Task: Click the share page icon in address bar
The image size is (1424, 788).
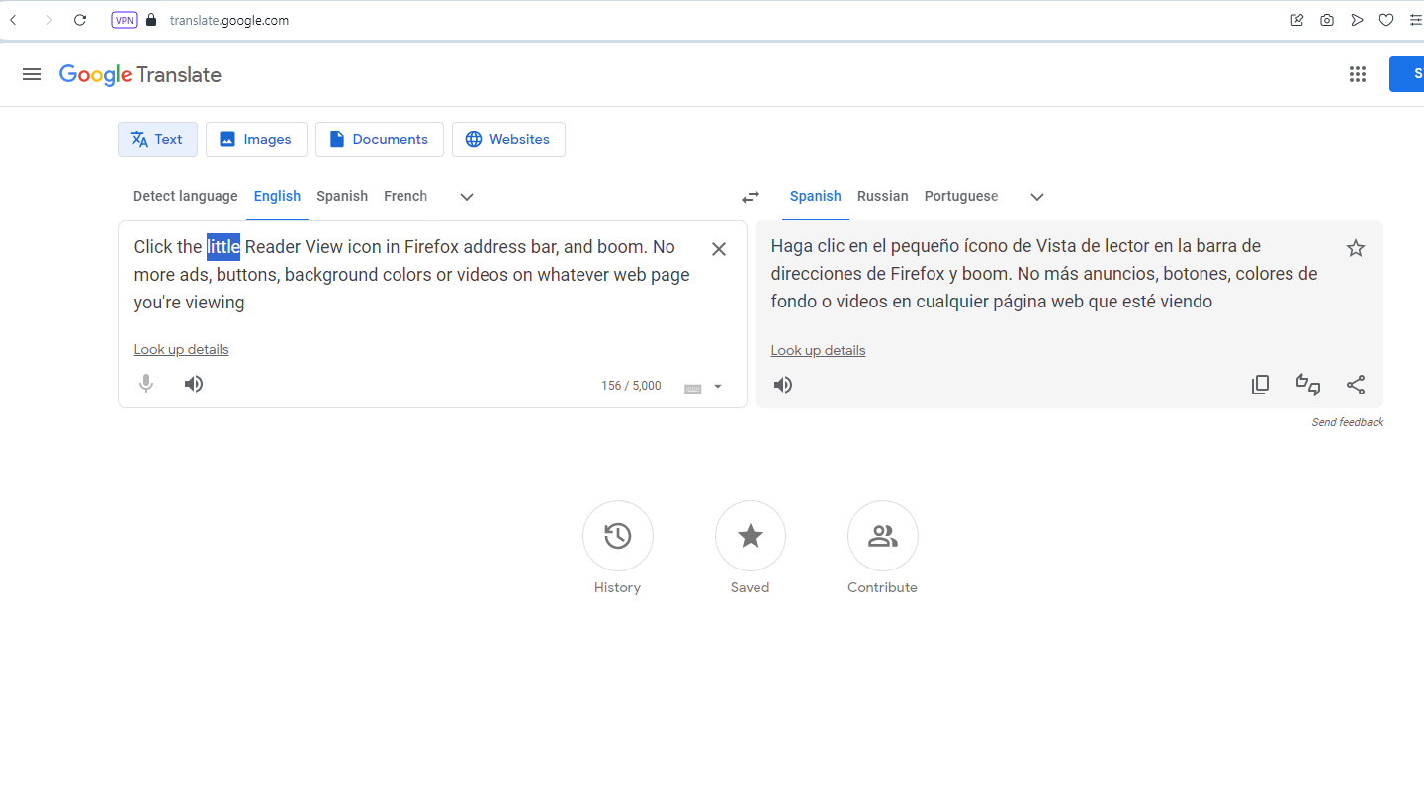Action: [1297, 20]
